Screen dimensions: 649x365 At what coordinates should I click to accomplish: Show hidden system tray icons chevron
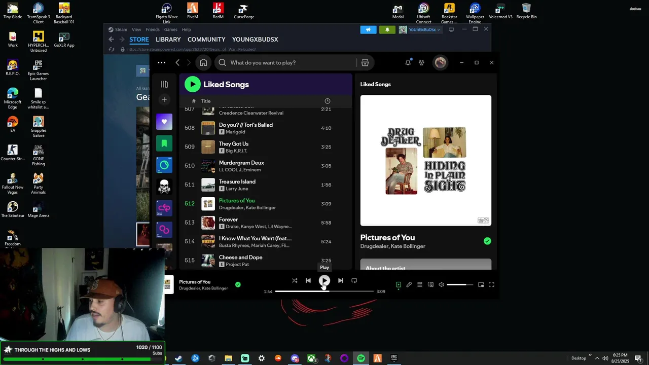click(597, 358)
